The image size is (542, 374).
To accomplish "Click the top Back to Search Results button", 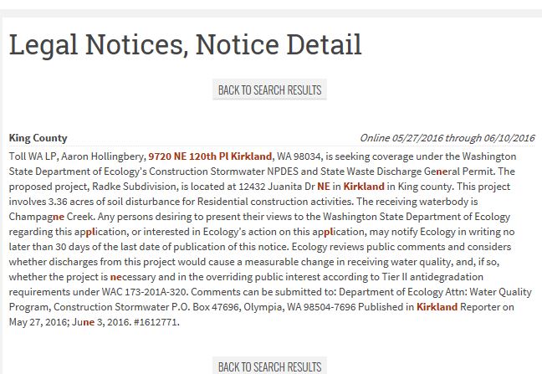I will 269,90.
